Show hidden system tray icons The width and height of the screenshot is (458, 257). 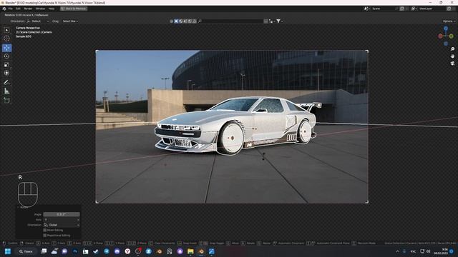point(398,251)
